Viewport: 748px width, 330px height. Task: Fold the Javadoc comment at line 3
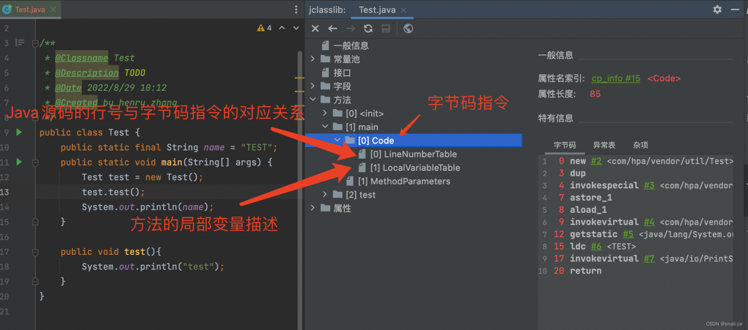click(36, 43)
